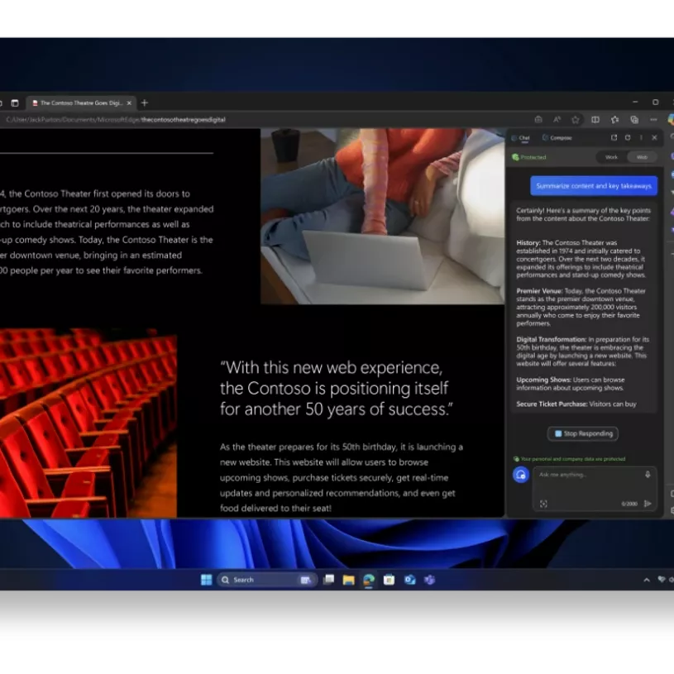Open Copilot chat in new window icon
Screen dimensions: 674x674
click(614, 137)
